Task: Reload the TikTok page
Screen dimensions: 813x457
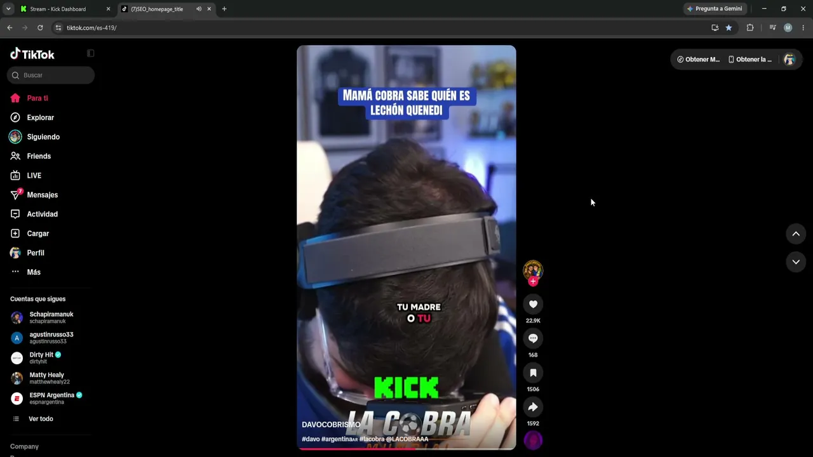Action: pyautogui.click(x=40, y=28)
